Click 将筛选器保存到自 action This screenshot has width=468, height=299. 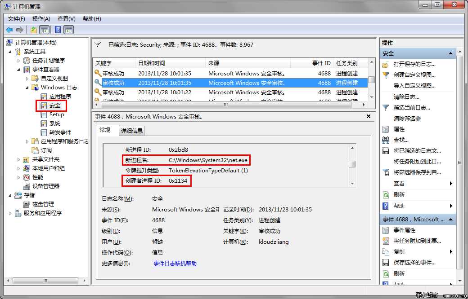pos(417,172)
